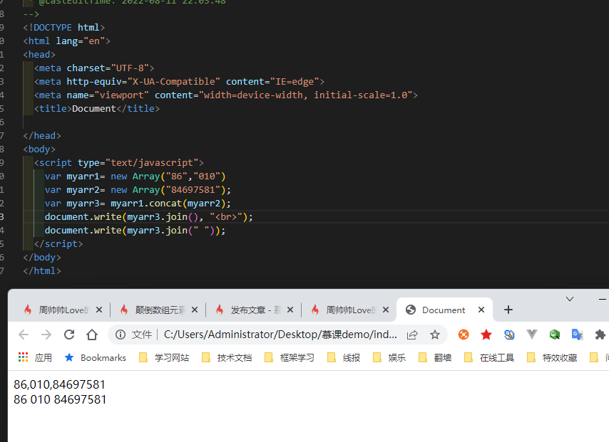
Task: Open the Google Translate extension
Action: point(577,335)
